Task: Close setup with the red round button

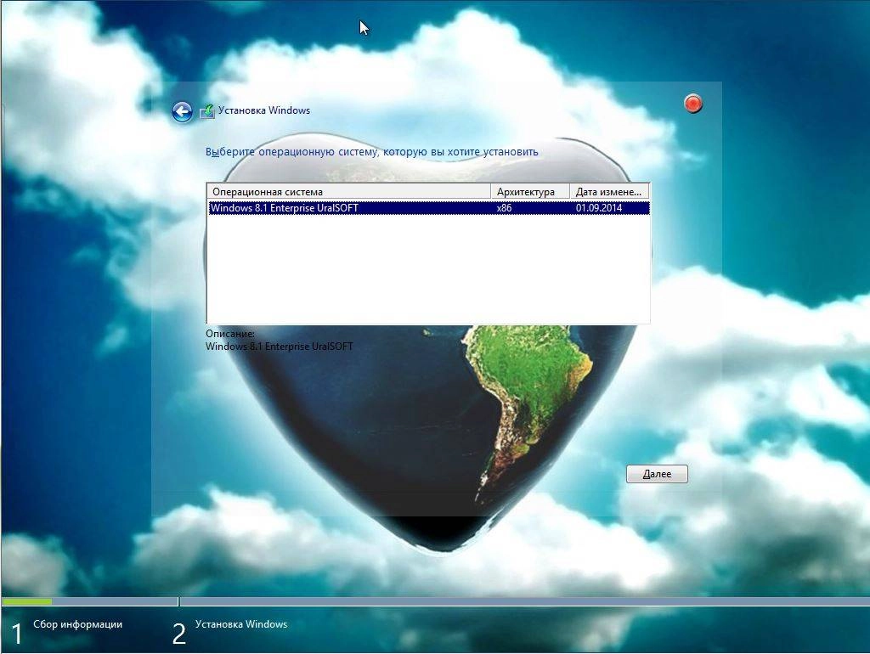Action: coord(693,103)
